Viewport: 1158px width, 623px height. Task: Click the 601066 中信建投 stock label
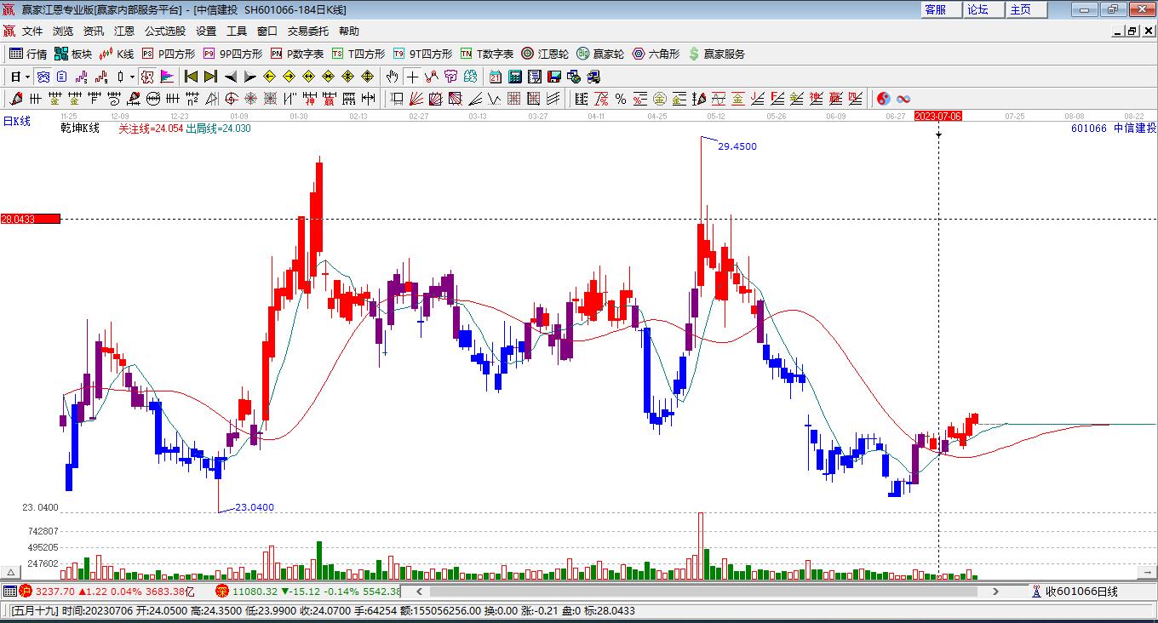[1114, 128]
